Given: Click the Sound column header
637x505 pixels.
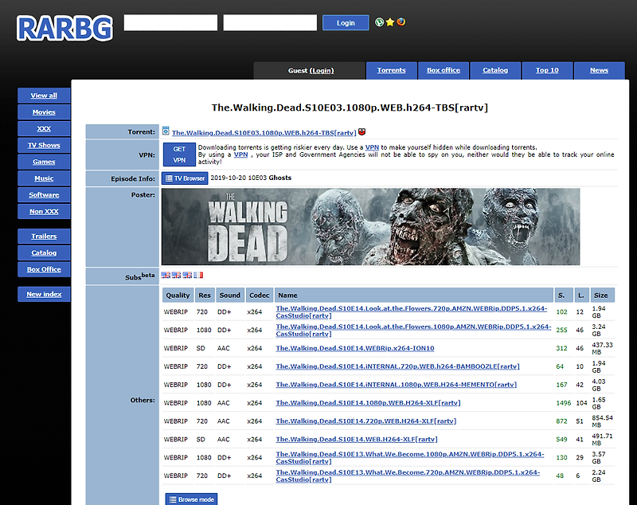Looking at the screenshot, I should point(230,296).
